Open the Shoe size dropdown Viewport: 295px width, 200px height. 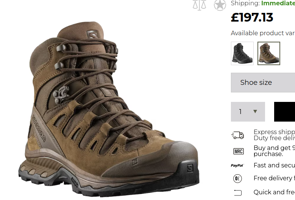tap(263, 83)
